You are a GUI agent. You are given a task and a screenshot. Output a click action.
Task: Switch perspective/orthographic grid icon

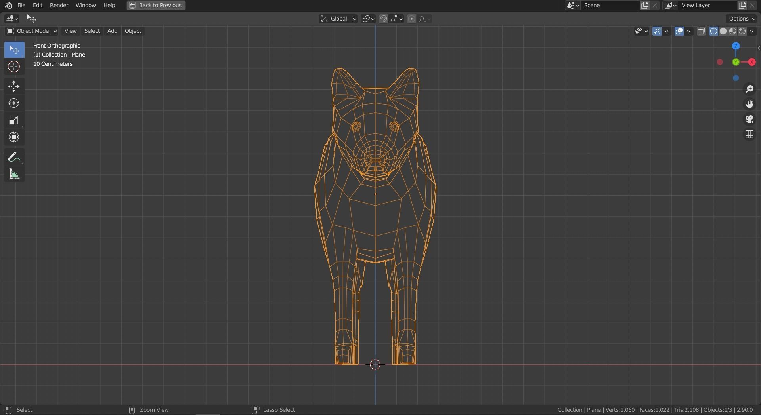coord(750,135)
